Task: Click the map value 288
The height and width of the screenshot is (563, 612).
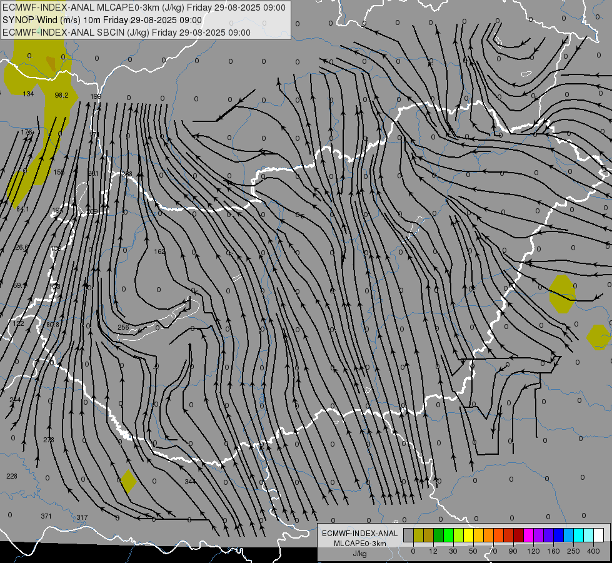Action: (x=127, y=174)
